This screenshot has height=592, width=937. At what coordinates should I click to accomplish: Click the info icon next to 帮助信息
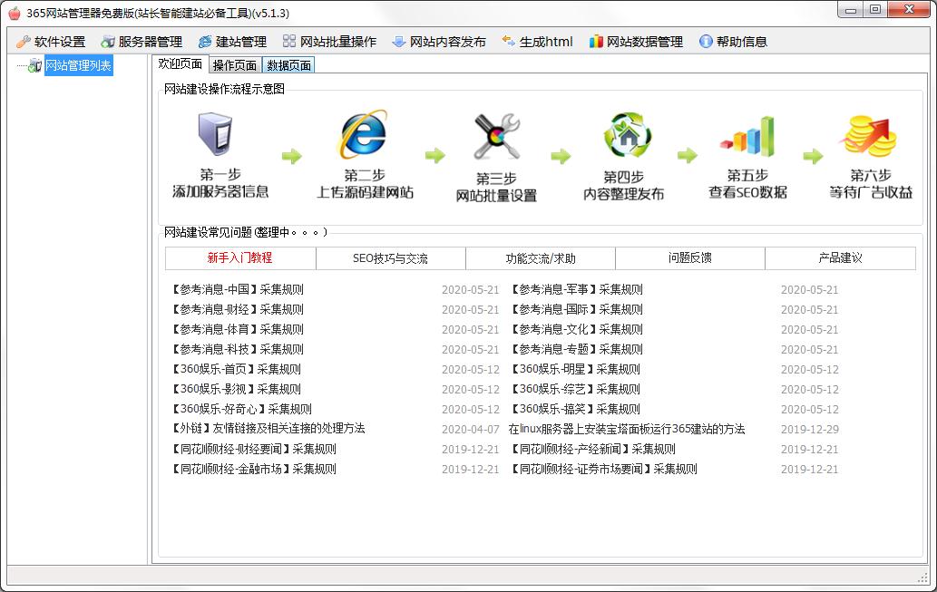(x=706, y=42)
